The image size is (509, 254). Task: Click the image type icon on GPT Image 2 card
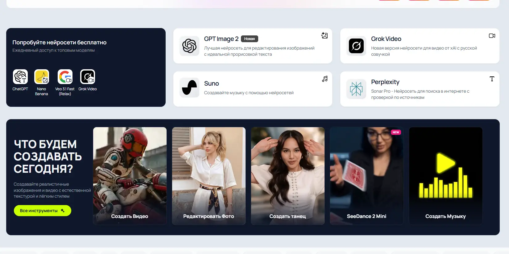(x=325, y=35)
